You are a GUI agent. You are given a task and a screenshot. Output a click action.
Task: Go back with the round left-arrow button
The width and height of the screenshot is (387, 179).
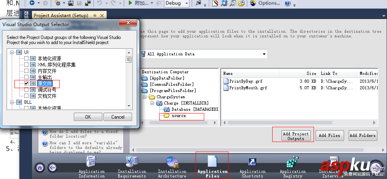point(52,168)
